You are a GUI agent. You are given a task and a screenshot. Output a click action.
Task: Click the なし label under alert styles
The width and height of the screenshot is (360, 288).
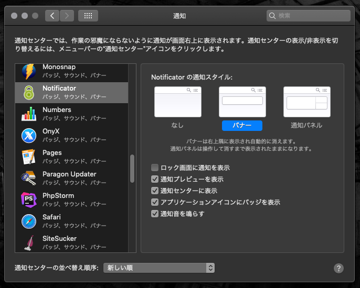(177, 125)
